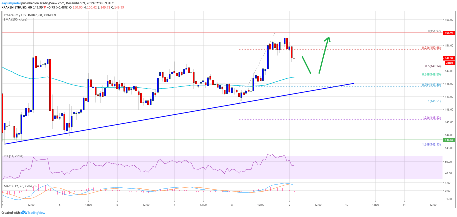457x217 pixels.
Task: Click the 145.00 price axis value
Action: pos(449,122)
